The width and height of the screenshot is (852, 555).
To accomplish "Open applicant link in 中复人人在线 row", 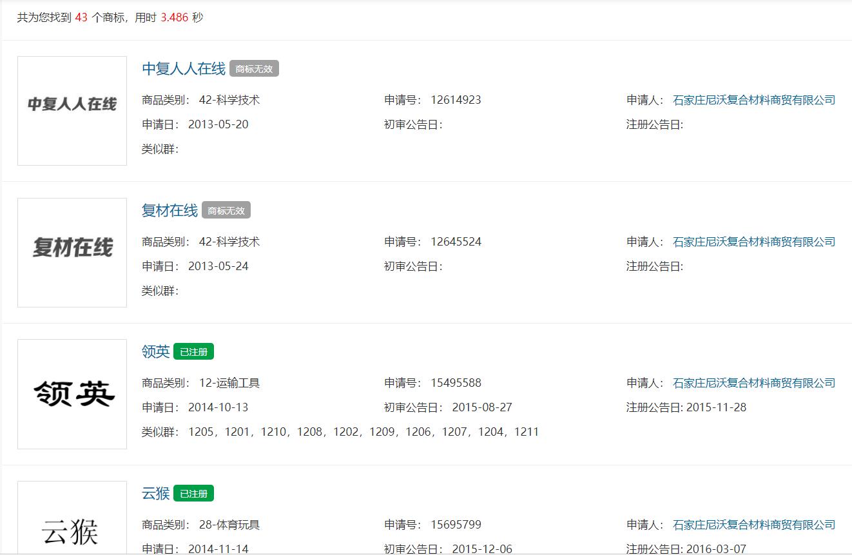I will 754,100.
